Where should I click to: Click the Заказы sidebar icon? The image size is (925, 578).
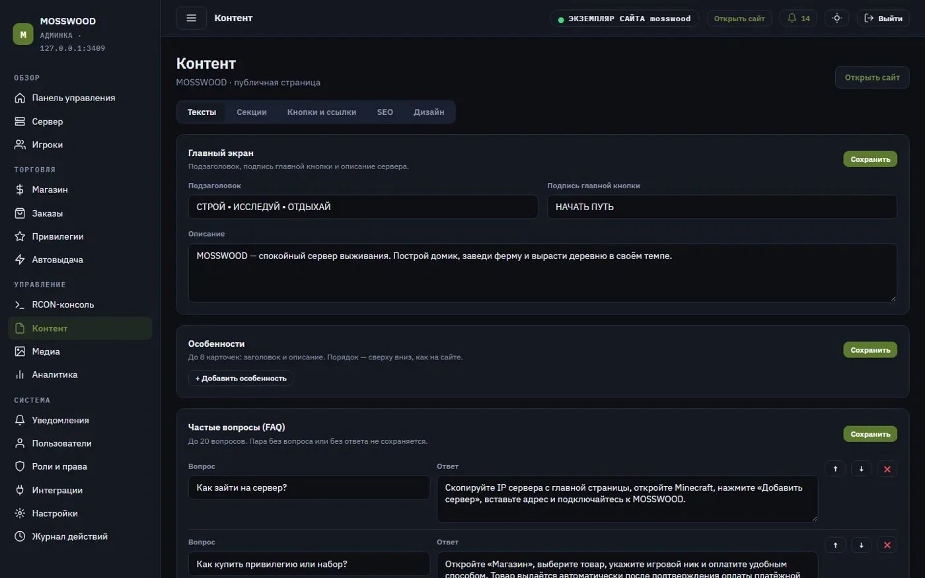click(20, 213)
